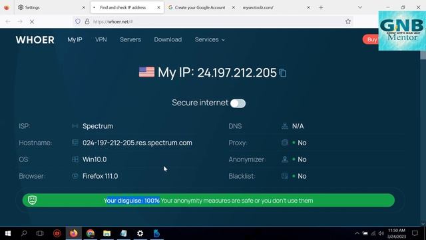
Task: Open taskbar search magnifier
Action: [x=24, y=233]
